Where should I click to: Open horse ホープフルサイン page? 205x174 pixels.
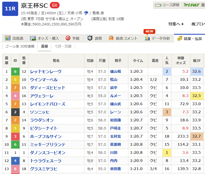point(46,137)
